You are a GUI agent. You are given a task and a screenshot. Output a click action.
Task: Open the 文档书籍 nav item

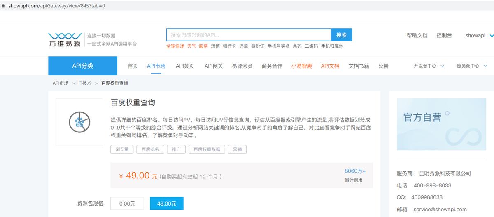pyautogui.click(x=359, y=66)
